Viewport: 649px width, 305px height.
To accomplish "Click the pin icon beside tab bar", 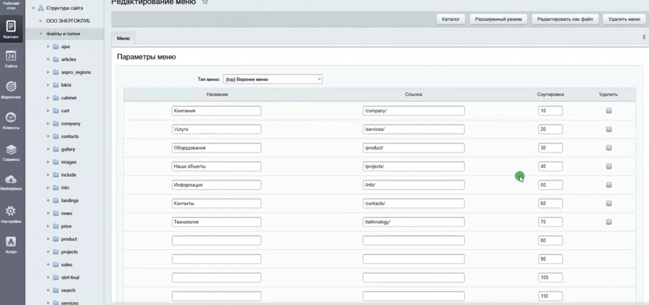I will tap(644, 37).
